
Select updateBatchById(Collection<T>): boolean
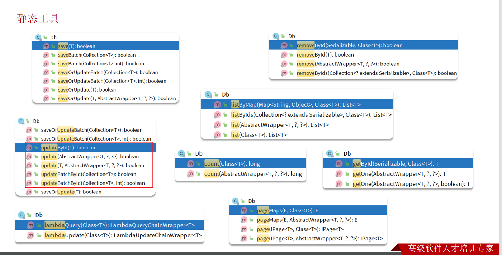pyautogui.click(x=89, y=174)
